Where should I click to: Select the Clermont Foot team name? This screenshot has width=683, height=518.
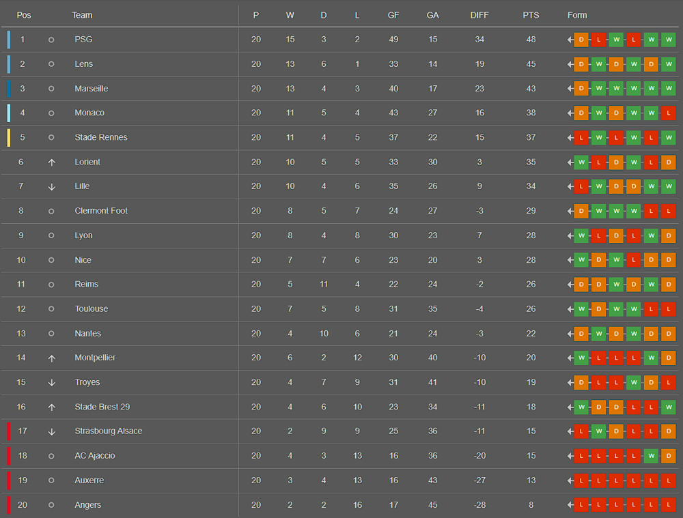coord(101,211)
